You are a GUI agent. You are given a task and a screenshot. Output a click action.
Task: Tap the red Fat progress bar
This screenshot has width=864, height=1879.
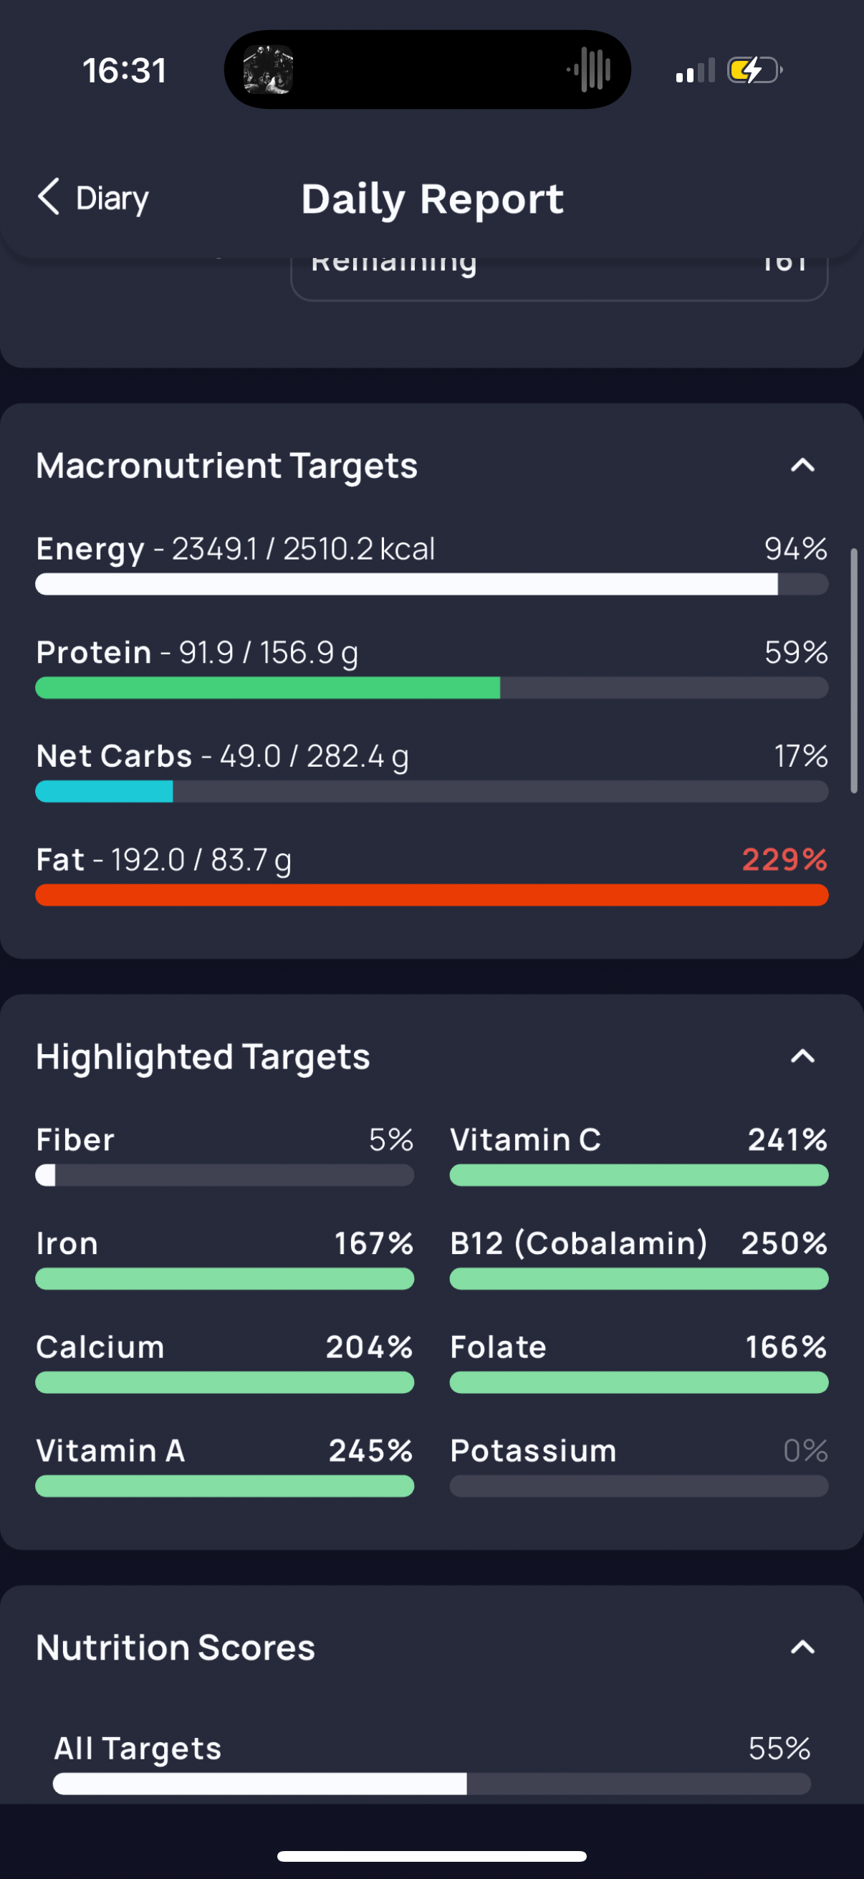click(431, 895)
